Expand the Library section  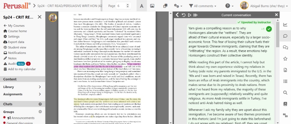(x=40, y=87)
